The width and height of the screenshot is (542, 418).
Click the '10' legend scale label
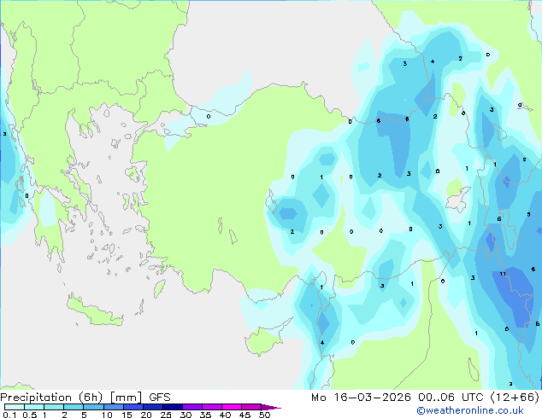point(107,415)
